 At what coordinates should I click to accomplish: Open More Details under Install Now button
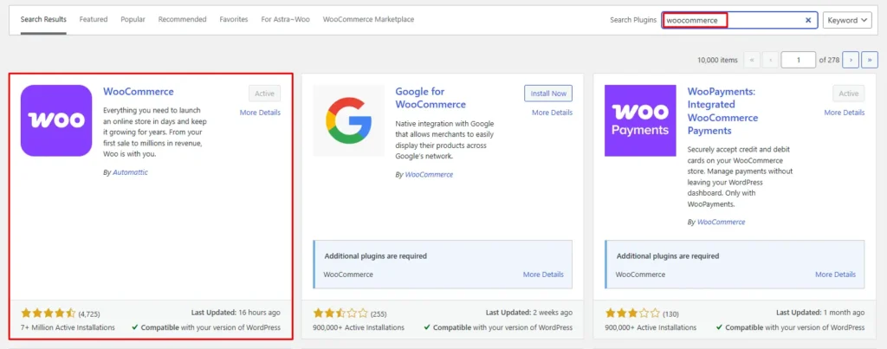[552, 113]
